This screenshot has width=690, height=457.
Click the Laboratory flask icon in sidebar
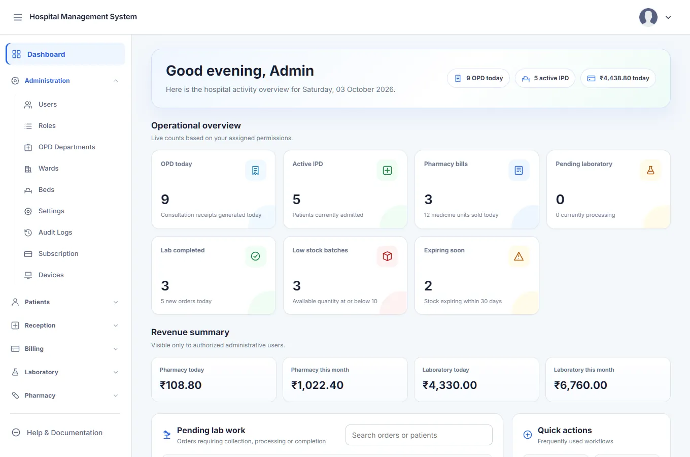(15, 372)
